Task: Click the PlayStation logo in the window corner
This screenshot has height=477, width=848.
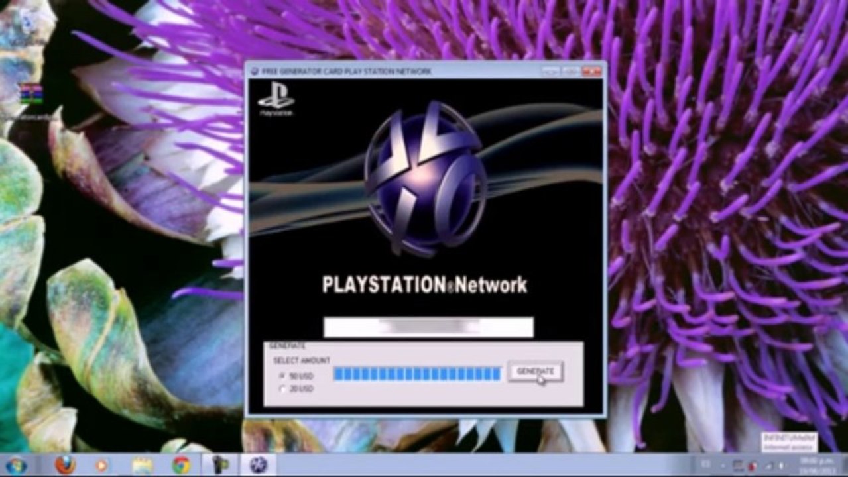Action: 276,98
